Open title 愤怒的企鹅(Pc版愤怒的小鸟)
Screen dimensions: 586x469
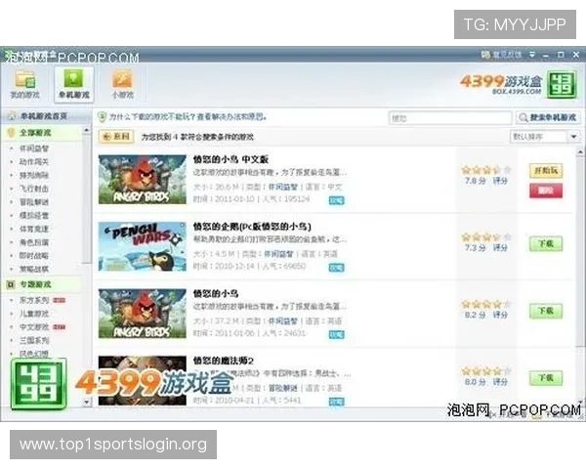pos(252,227)
